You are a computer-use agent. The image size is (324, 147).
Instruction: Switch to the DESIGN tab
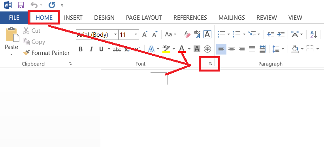click(104, 18)
